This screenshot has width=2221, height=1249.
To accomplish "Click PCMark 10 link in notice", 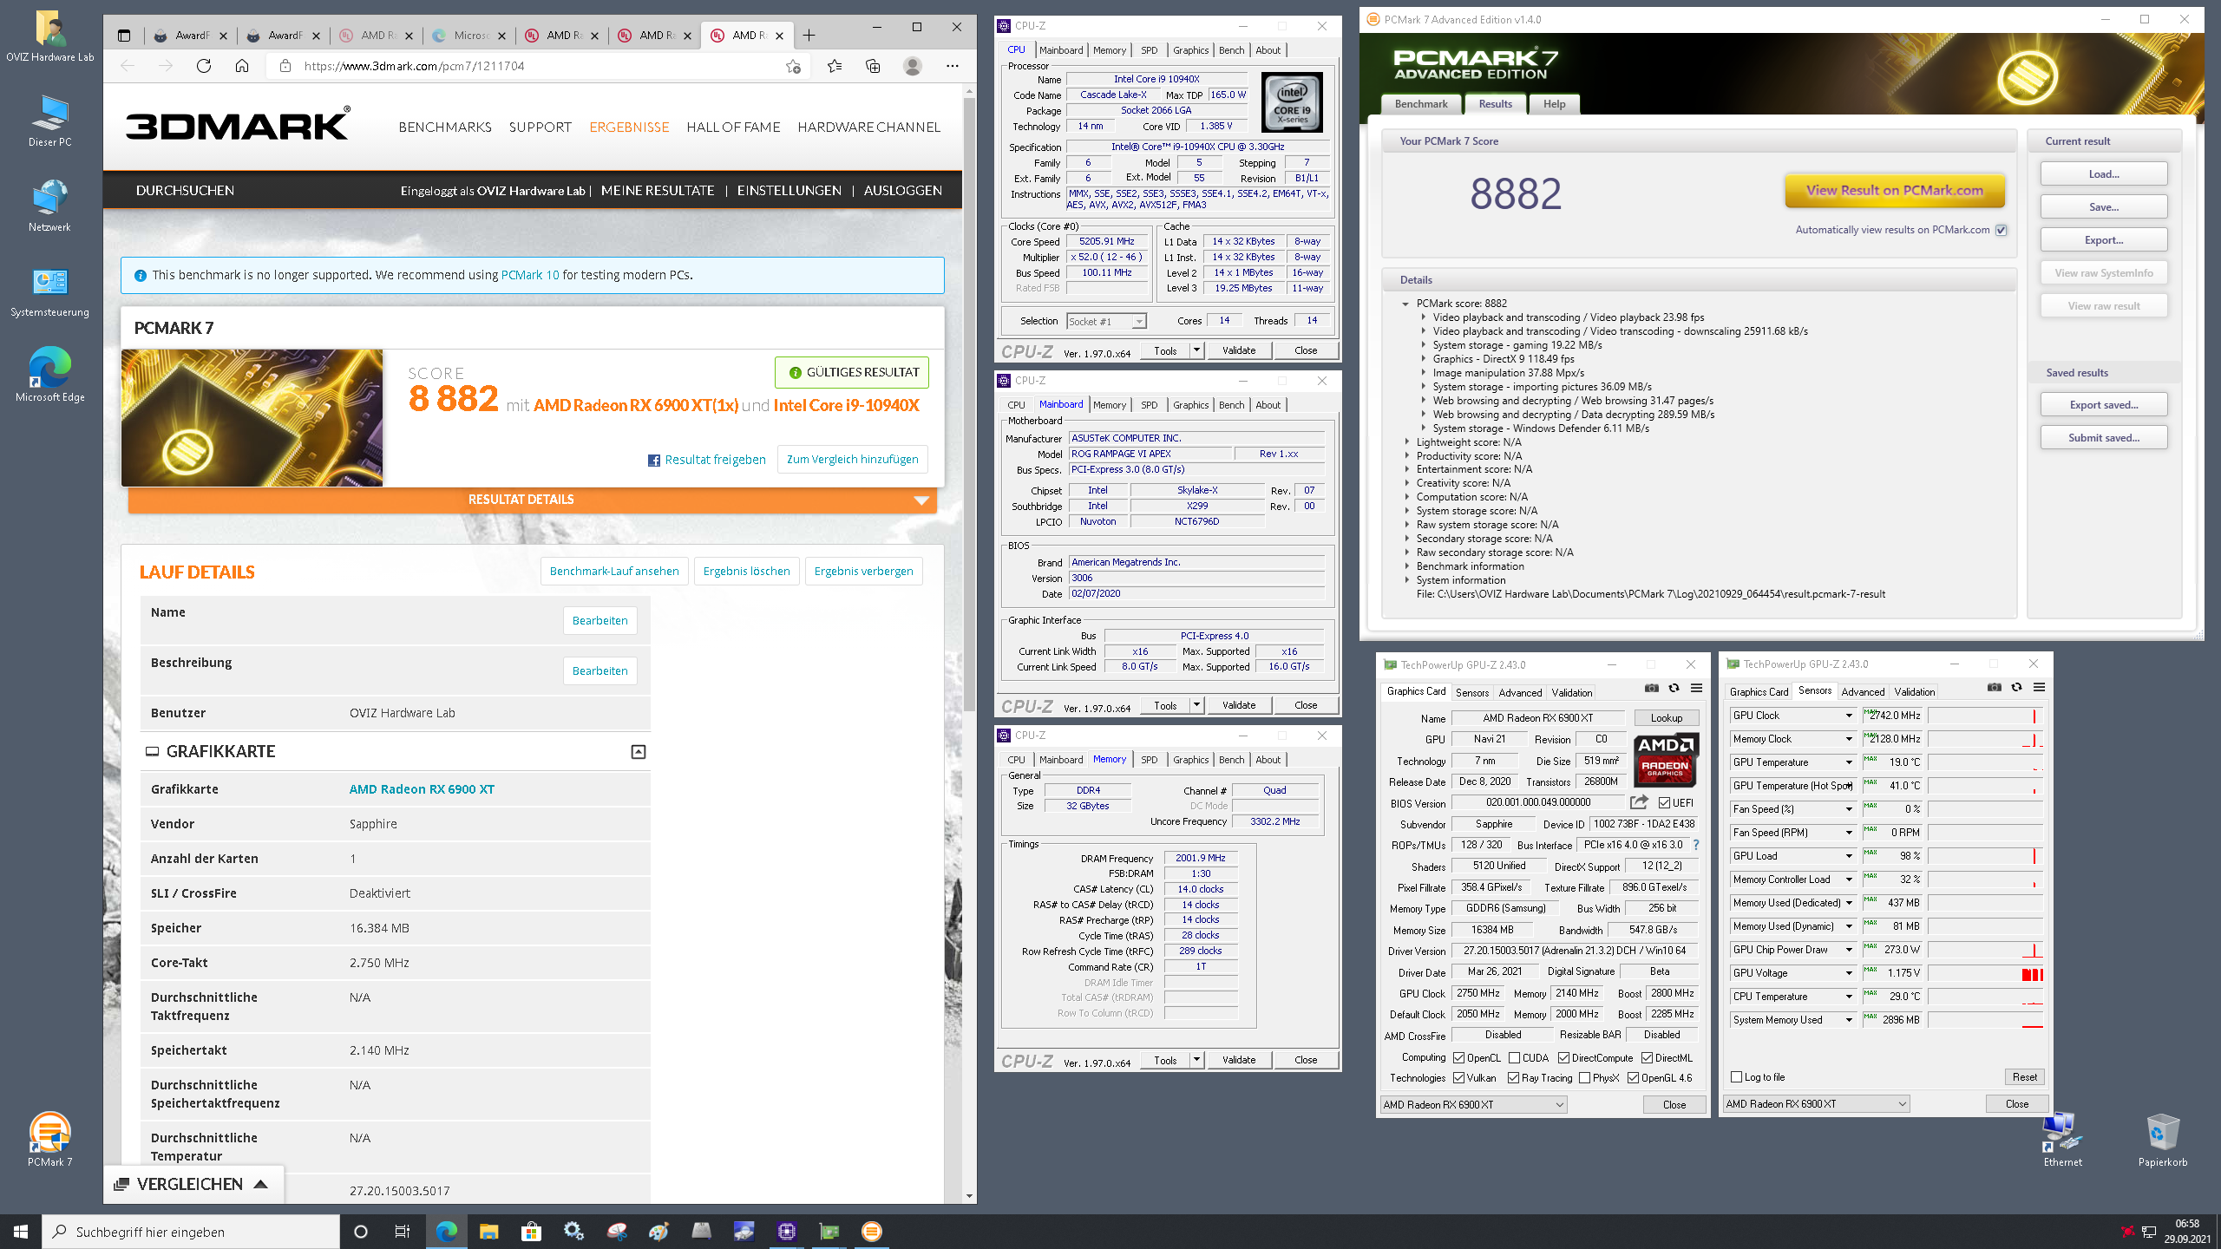I will tap(530, 275).
